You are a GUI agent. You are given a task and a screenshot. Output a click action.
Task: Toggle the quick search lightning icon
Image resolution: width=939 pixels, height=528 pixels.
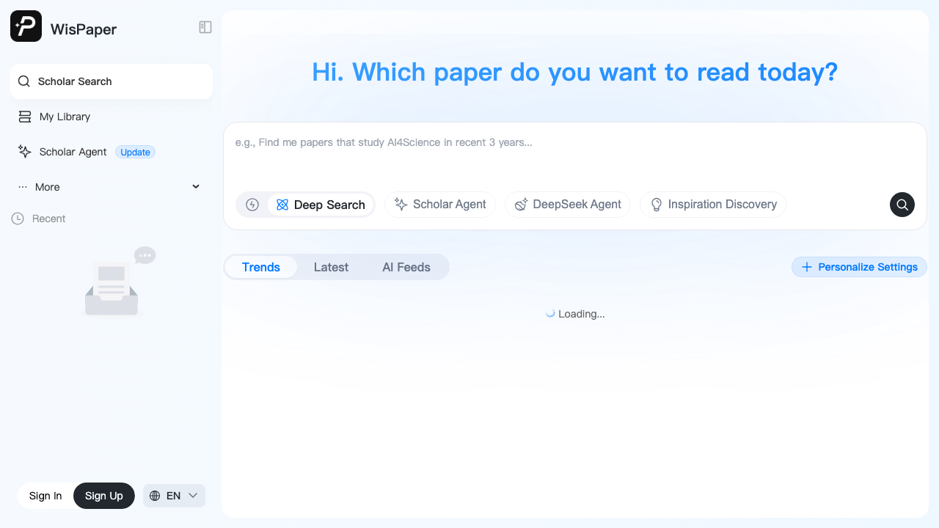click(252, 205)
